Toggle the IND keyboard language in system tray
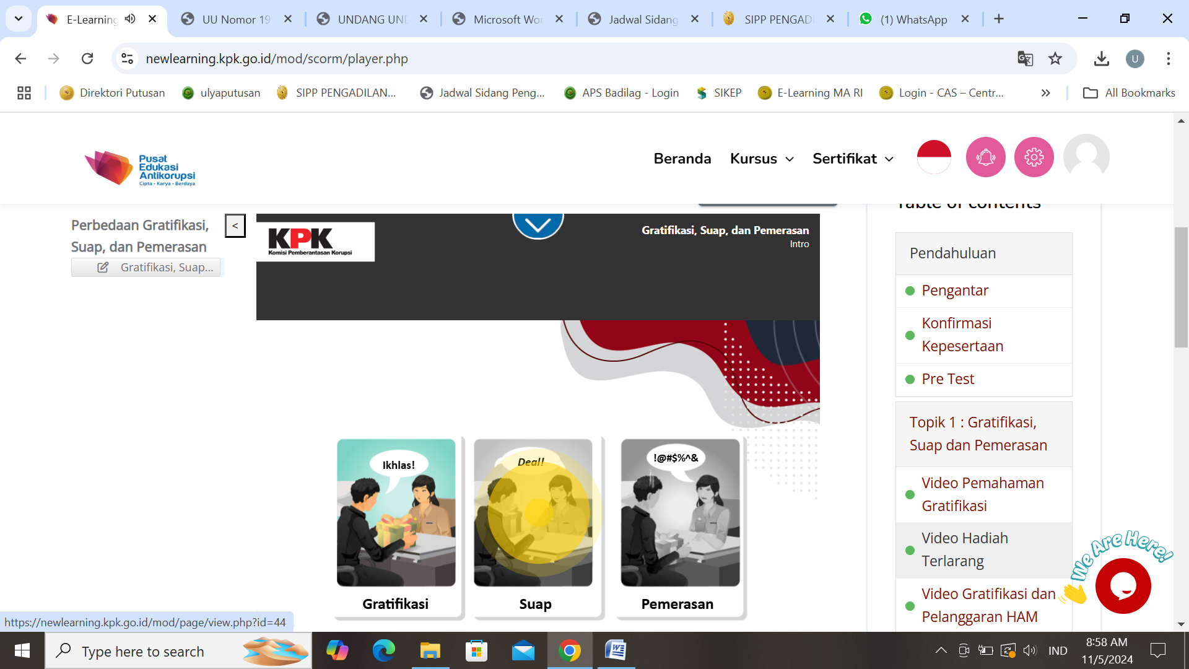The height and width of the screenshot is (669, 1189). pyautogui.click(x=1057, y=650)
